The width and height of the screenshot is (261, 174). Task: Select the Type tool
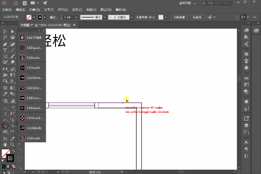point(5,50)
